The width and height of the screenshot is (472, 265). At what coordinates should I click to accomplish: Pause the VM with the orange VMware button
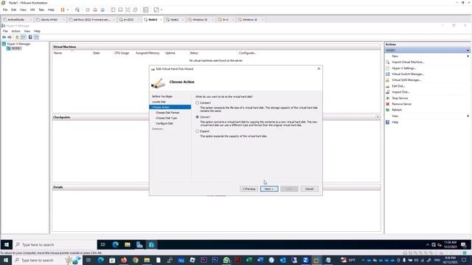63,10
